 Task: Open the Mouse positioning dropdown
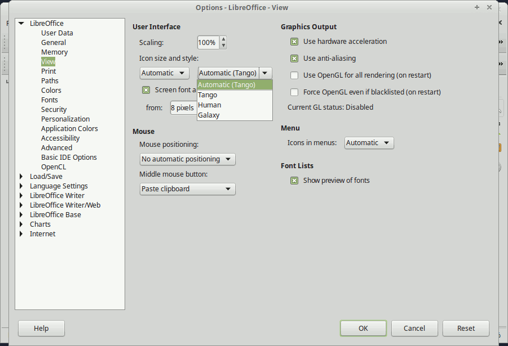pyautogui.click(x=187, y=159)
